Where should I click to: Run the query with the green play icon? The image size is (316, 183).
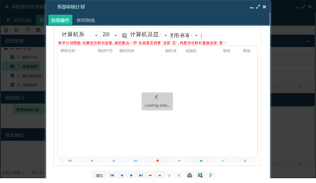click(210, 175)
